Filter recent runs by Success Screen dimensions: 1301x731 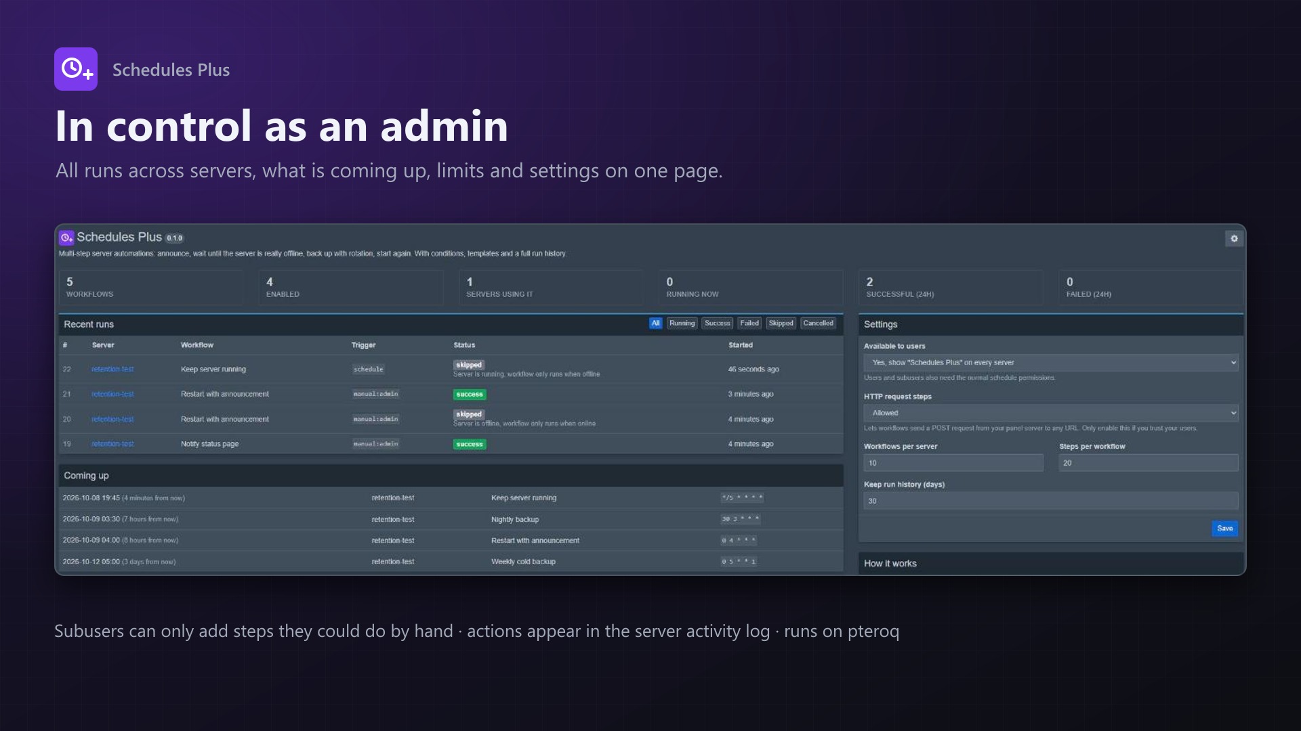pos(718,324)
